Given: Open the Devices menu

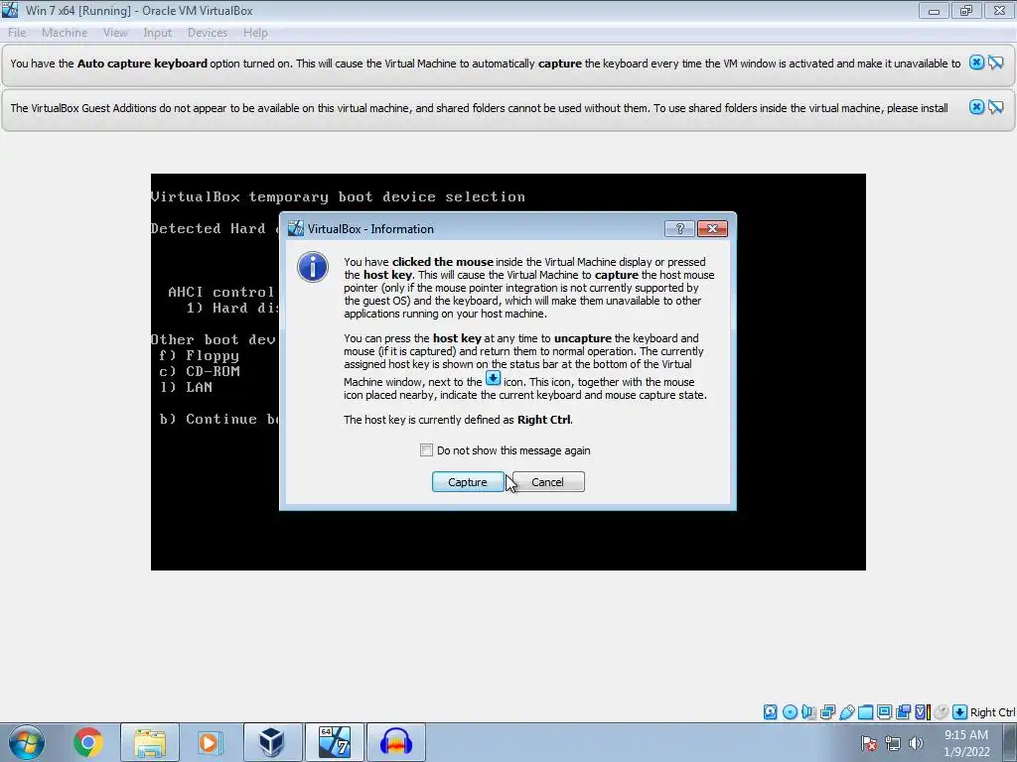Looking at the screenshot, I should tap(207, 33).
